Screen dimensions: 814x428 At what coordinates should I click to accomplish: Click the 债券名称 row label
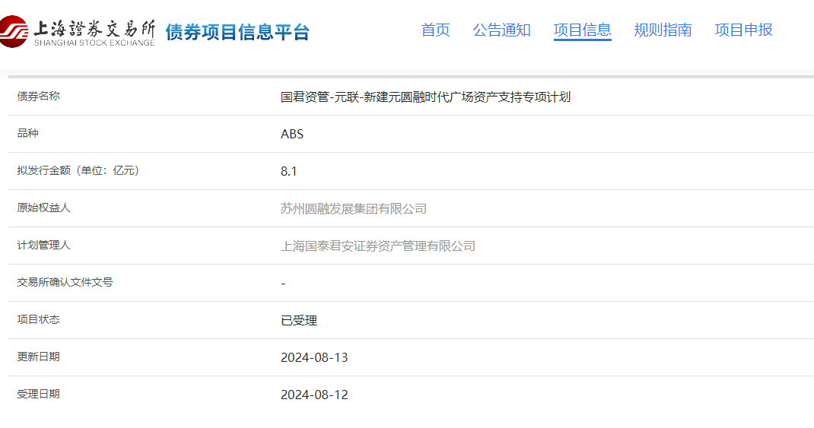point(38,96)
